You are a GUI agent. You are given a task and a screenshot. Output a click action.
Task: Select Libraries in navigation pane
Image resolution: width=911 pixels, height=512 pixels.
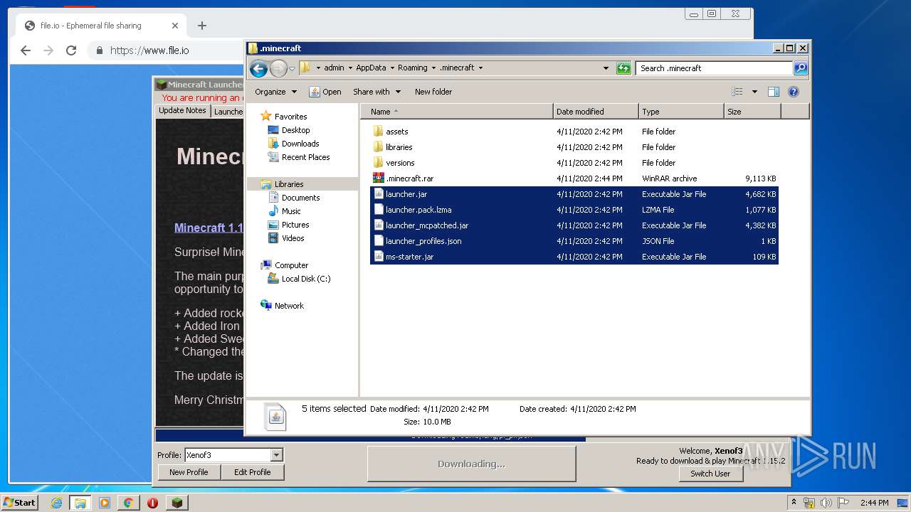point(289,184)
